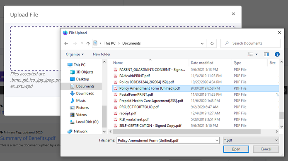Viewport: 288px width, 161px height.
Task: Select Music in the navigation pane
Action: (78, 100)
